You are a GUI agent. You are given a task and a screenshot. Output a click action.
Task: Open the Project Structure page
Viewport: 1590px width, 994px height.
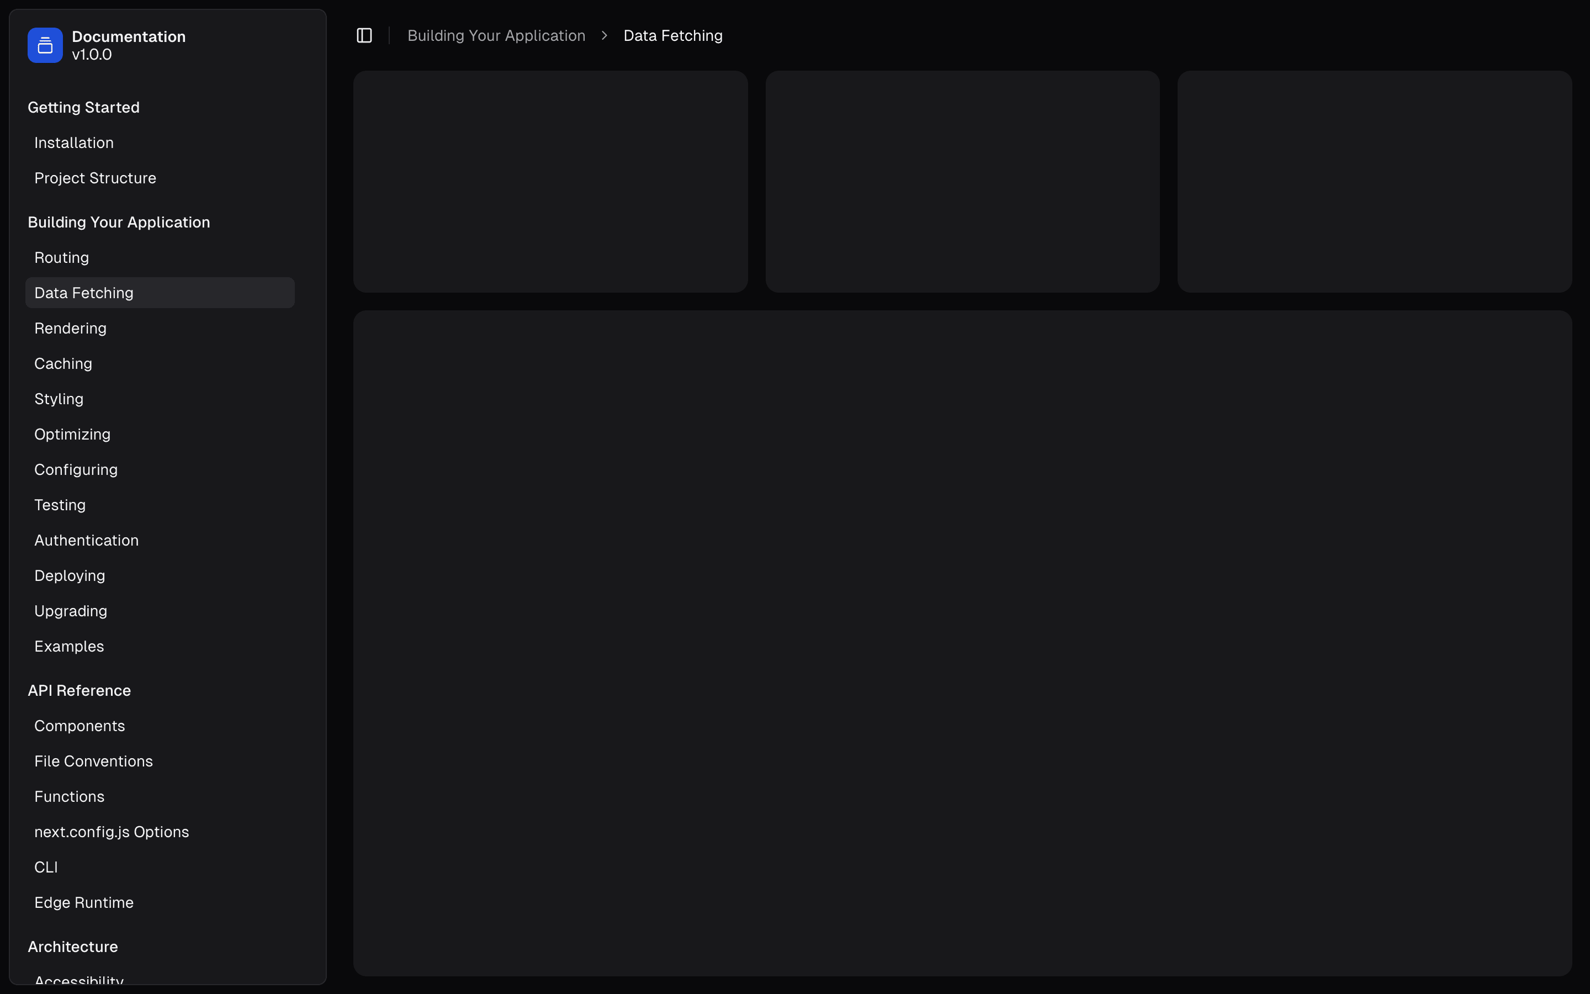(96, 177)
